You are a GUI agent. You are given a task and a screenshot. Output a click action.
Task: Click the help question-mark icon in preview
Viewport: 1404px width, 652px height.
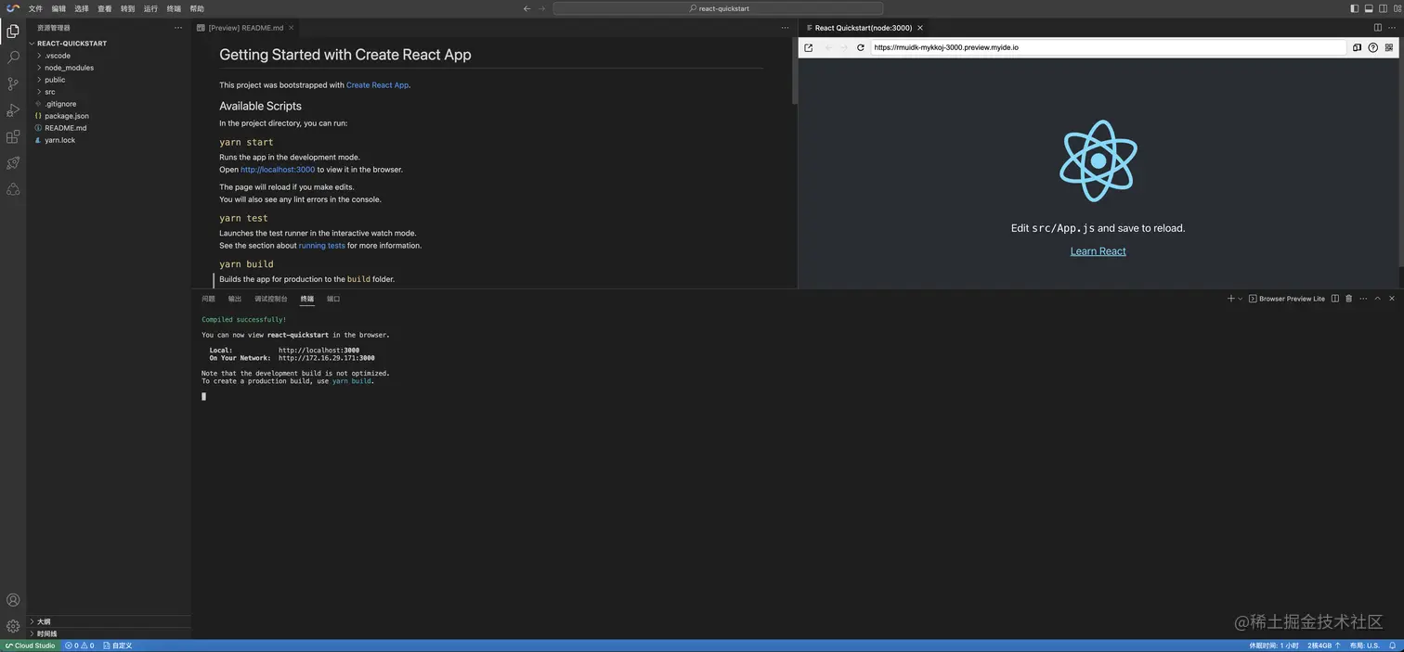(1372, 47)
